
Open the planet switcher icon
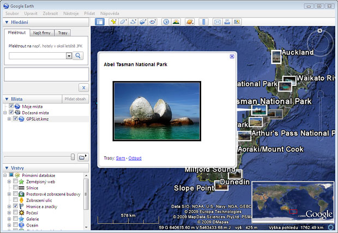[190, 22]
